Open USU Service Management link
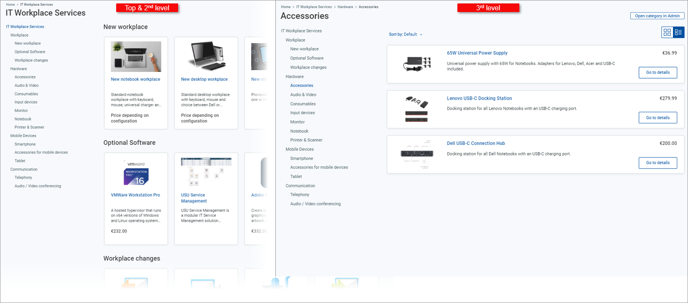This screenshot has width=688, height=303. tap(194, 198)
